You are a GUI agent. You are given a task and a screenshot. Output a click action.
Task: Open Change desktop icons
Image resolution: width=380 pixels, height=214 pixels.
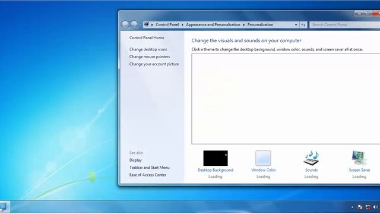tap(148, 49)
